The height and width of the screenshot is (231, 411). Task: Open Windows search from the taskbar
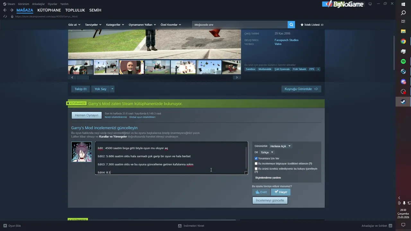click(x=403, y=13)
